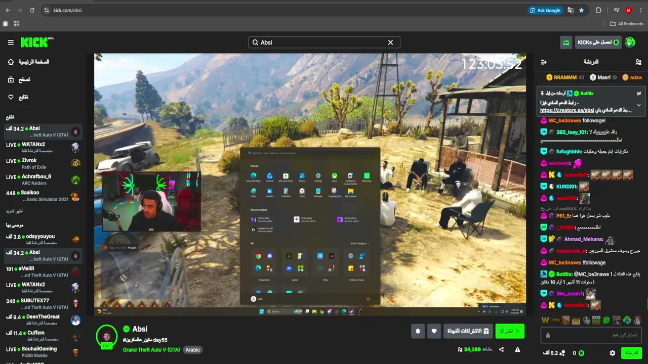This screenshot has height=364, width=648.
Task: Open the creators.sa/absi link in pinned message
Action: click(567, 110)
